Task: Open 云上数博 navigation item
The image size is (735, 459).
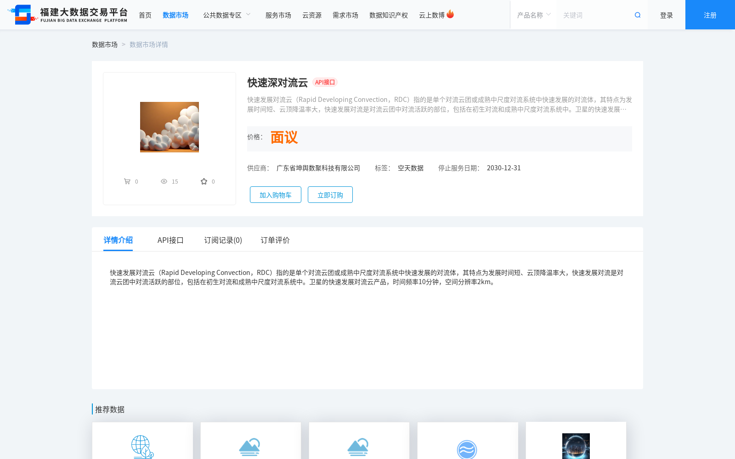Action: click(x=432, y=15)
